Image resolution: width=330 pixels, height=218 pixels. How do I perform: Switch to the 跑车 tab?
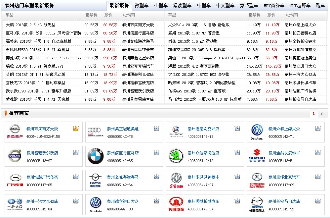[320, 6]
